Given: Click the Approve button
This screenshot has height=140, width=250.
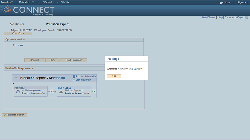Looking at the screenshot, I should [35, 60].
